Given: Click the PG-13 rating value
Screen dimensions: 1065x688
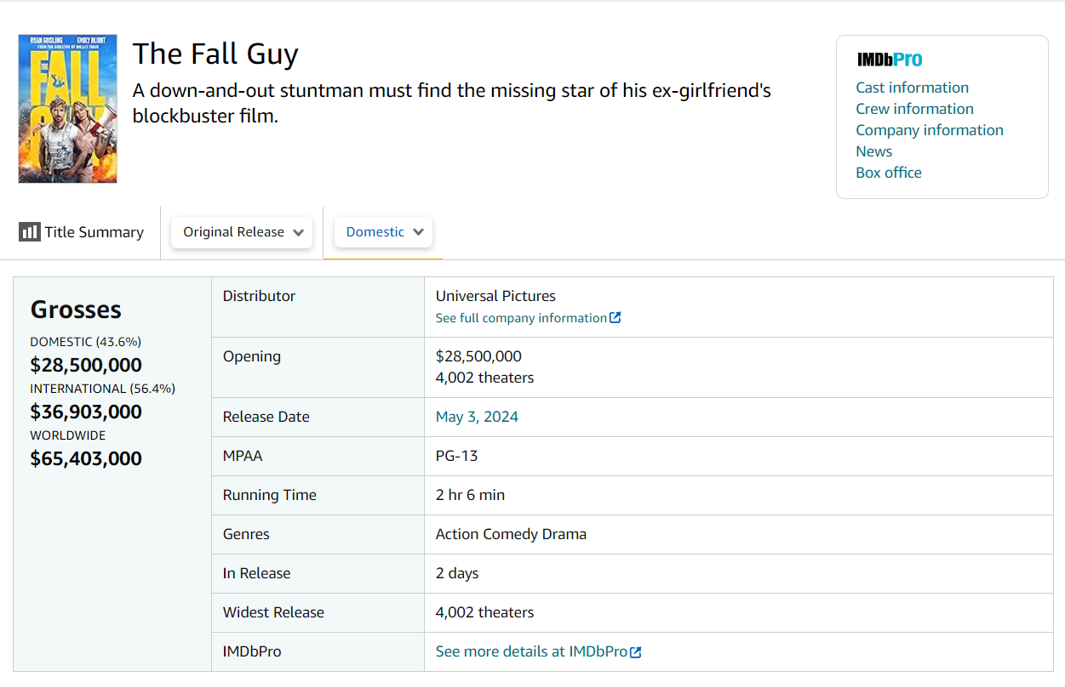Looking at the screenshot, I should tap(457, 456).
